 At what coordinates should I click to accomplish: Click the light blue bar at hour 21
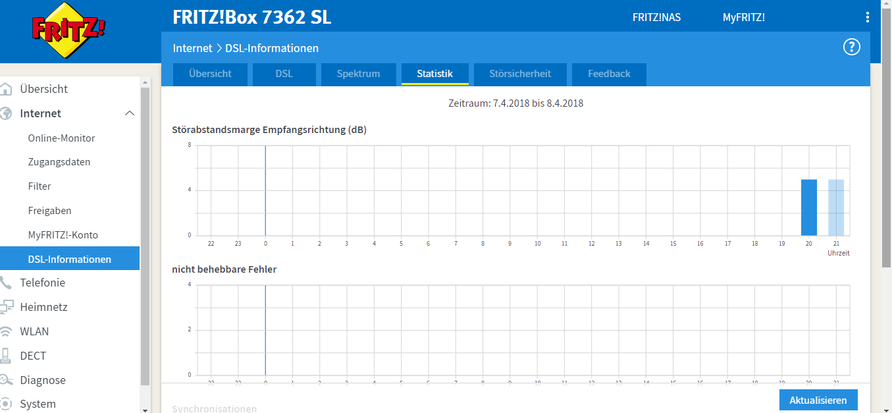point(836,207)
